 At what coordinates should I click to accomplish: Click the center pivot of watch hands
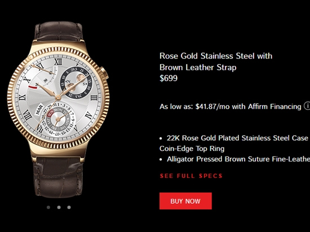(58, 97)
